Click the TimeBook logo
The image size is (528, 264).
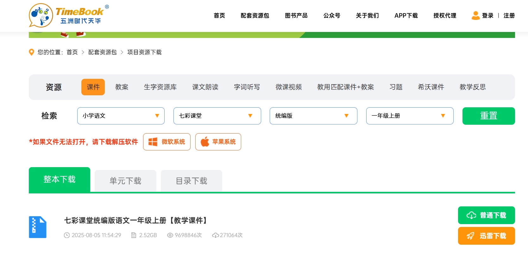69,15
